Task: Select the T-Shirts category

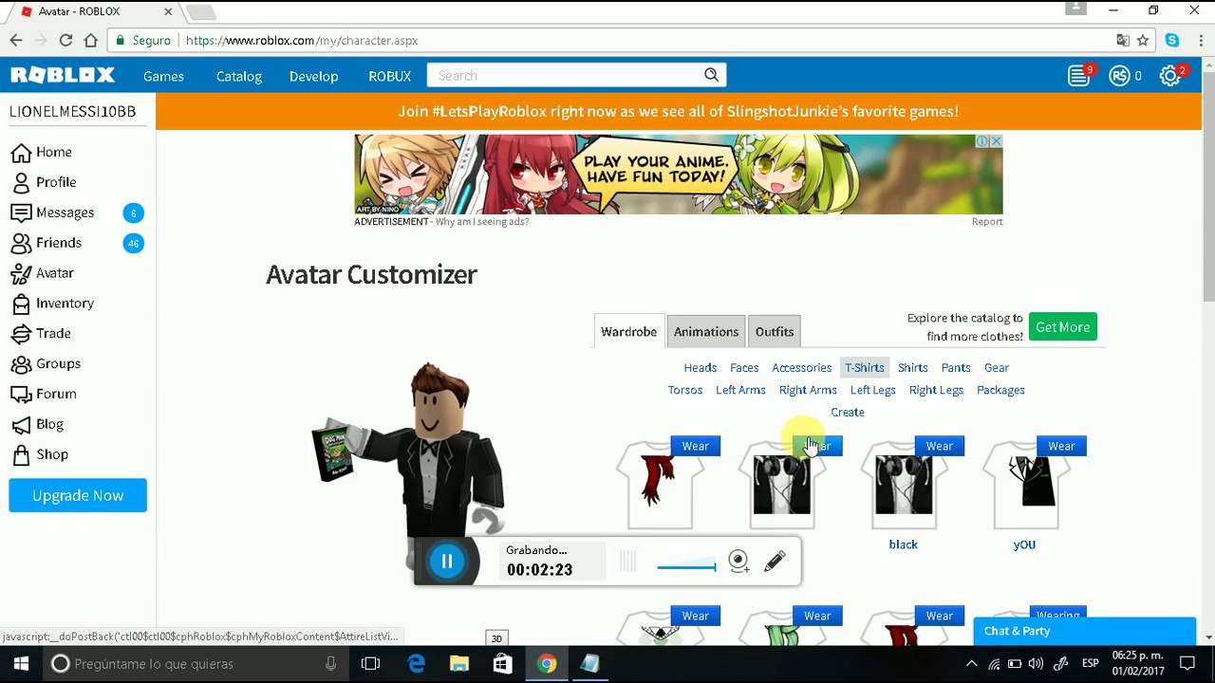Action: pos(865,368)
